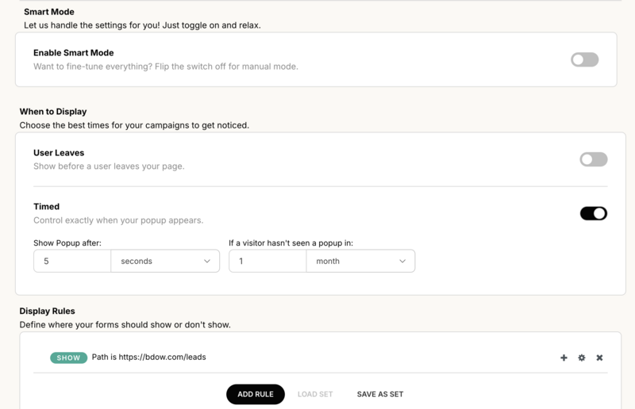Click the User Leaves section title
635x409 pixels.
(x=59, y=153)
